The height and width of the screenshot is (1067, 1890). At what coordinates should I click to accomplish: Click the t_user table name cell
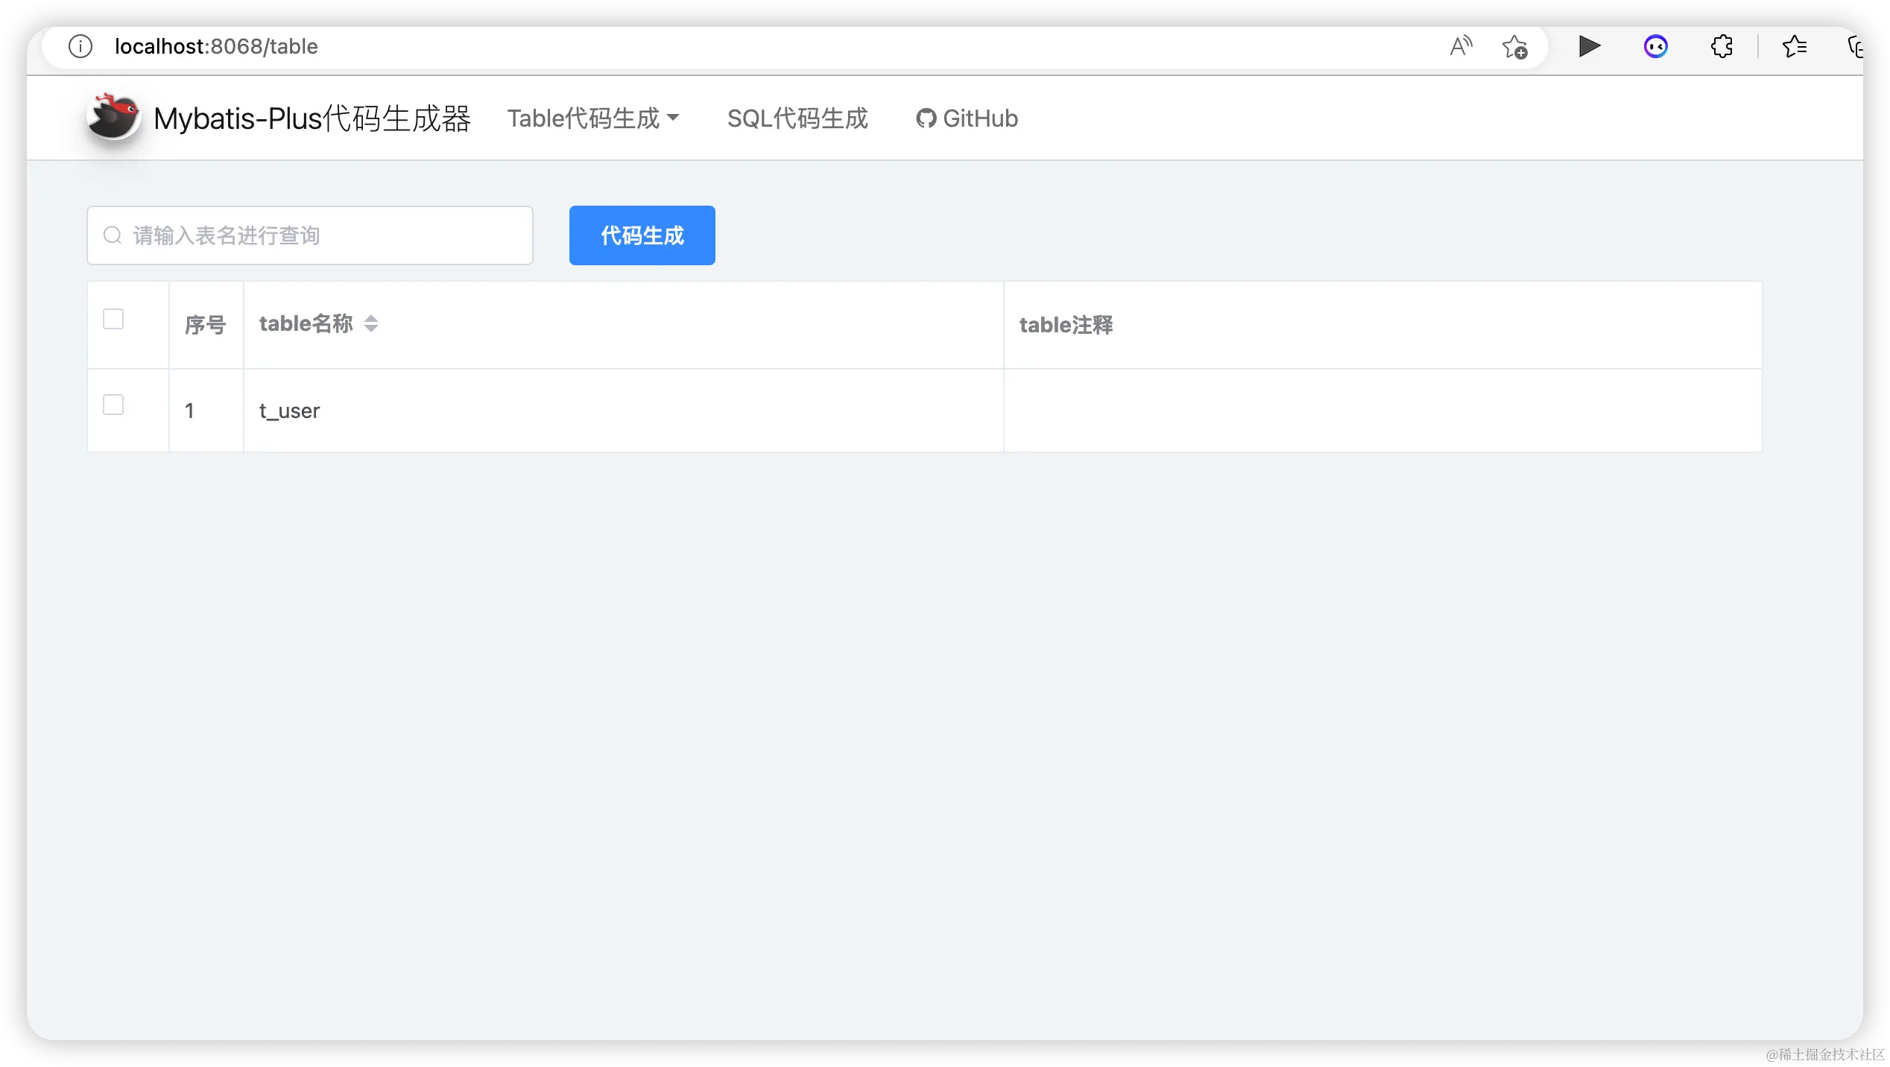290,411
